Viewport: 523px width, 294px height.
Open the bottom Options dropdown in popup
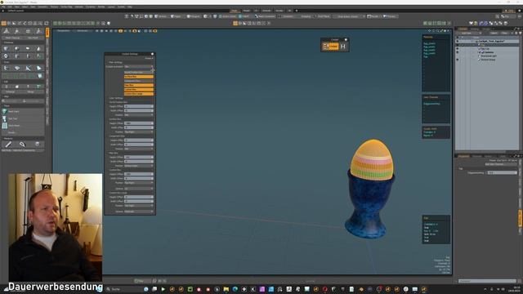coord(139,212)
